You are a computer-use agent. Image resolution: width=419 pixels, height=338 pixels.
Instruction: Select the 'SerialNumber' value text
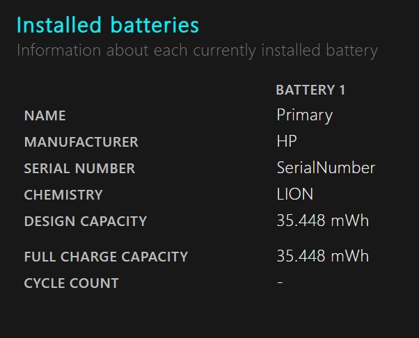coord(326,168)
